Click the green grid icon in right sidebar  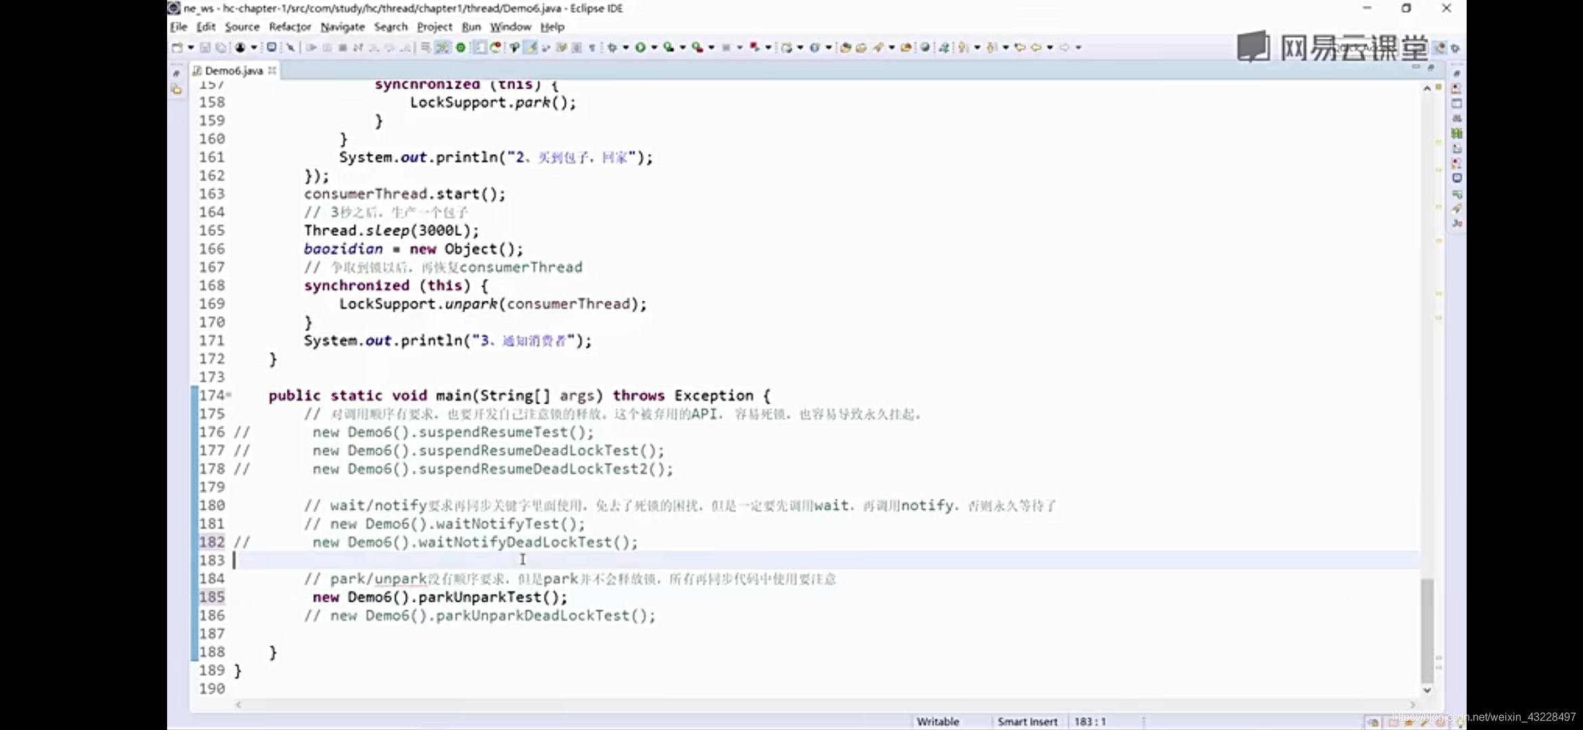coord(1457,133)
